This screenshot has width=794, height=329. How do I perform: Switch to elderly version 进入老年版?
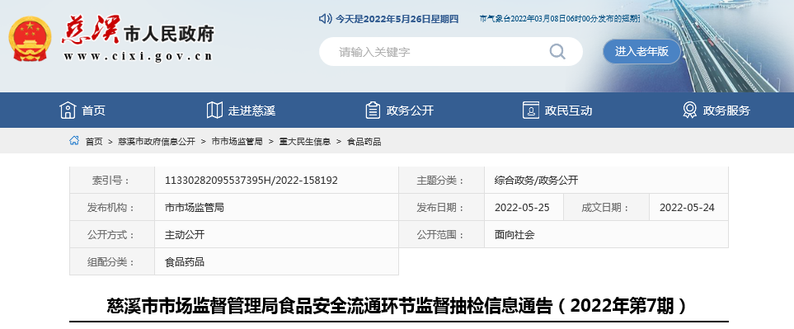click(641, 51)
